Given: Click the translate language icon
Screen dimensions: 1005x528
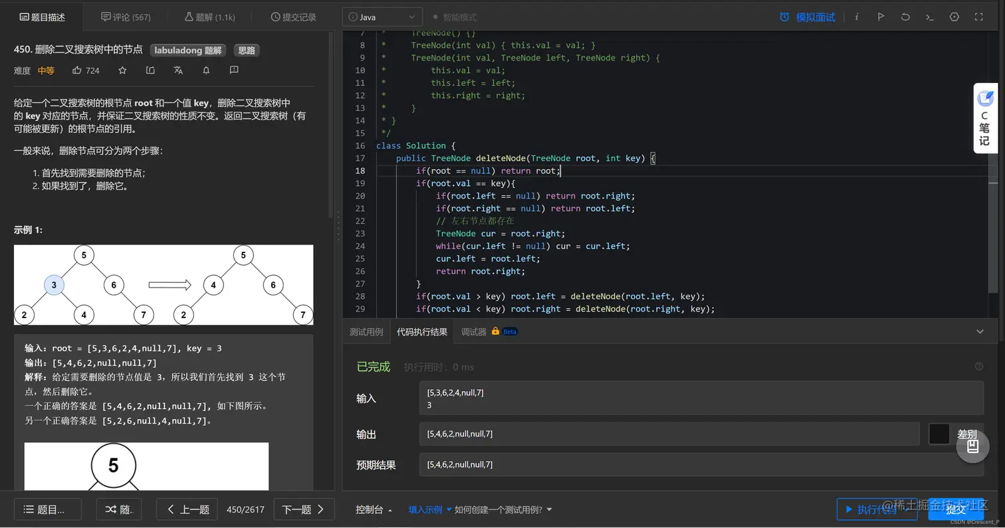Looking at the screenshot, I should click(178, 70).
